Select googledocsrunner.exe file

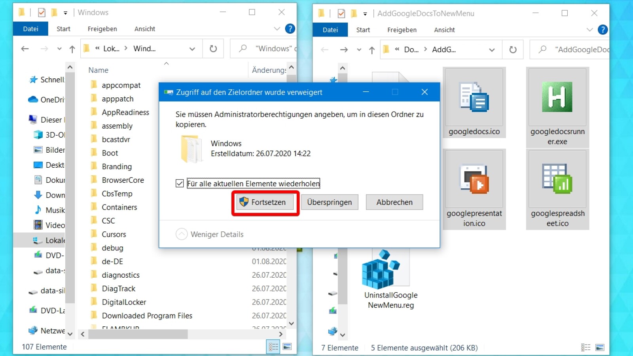pos(557,107)
